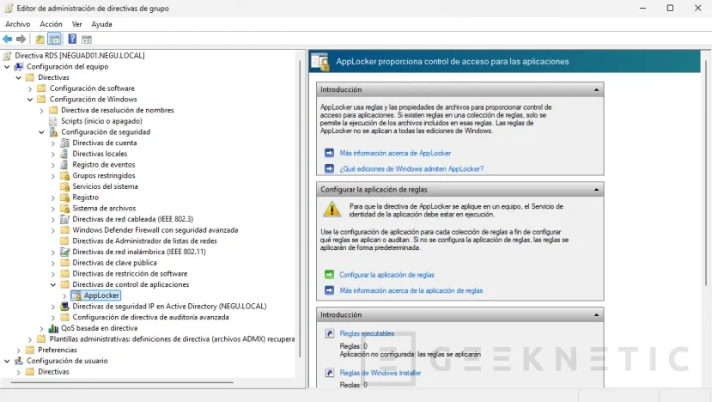The width and height of the screenshot is (712, 402).
Task: Click the shortcut icon beside Reglas ejecutables
Action: coord(330,333)
